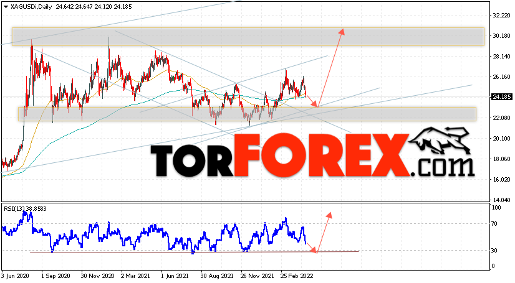
Task: Select the 16.020 price axis label
Action: pyautogui.click(x=501, y=180)
